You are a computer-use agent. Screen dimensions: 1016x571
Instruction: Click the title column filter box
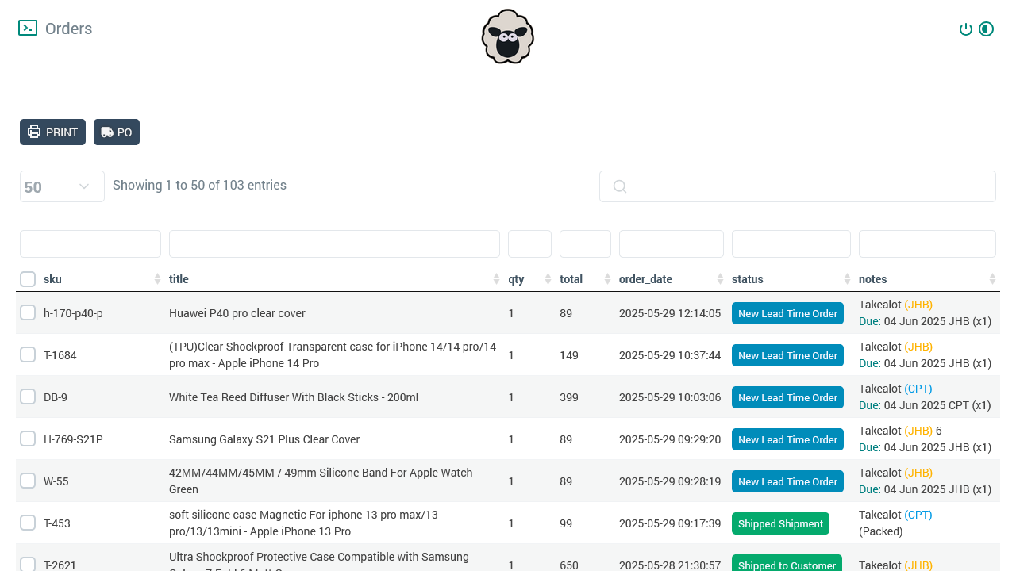click(x=333, y=243)
